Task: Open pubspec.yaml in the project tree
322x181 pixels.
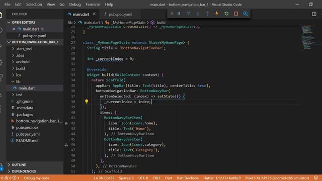Action: coord(35,134)
